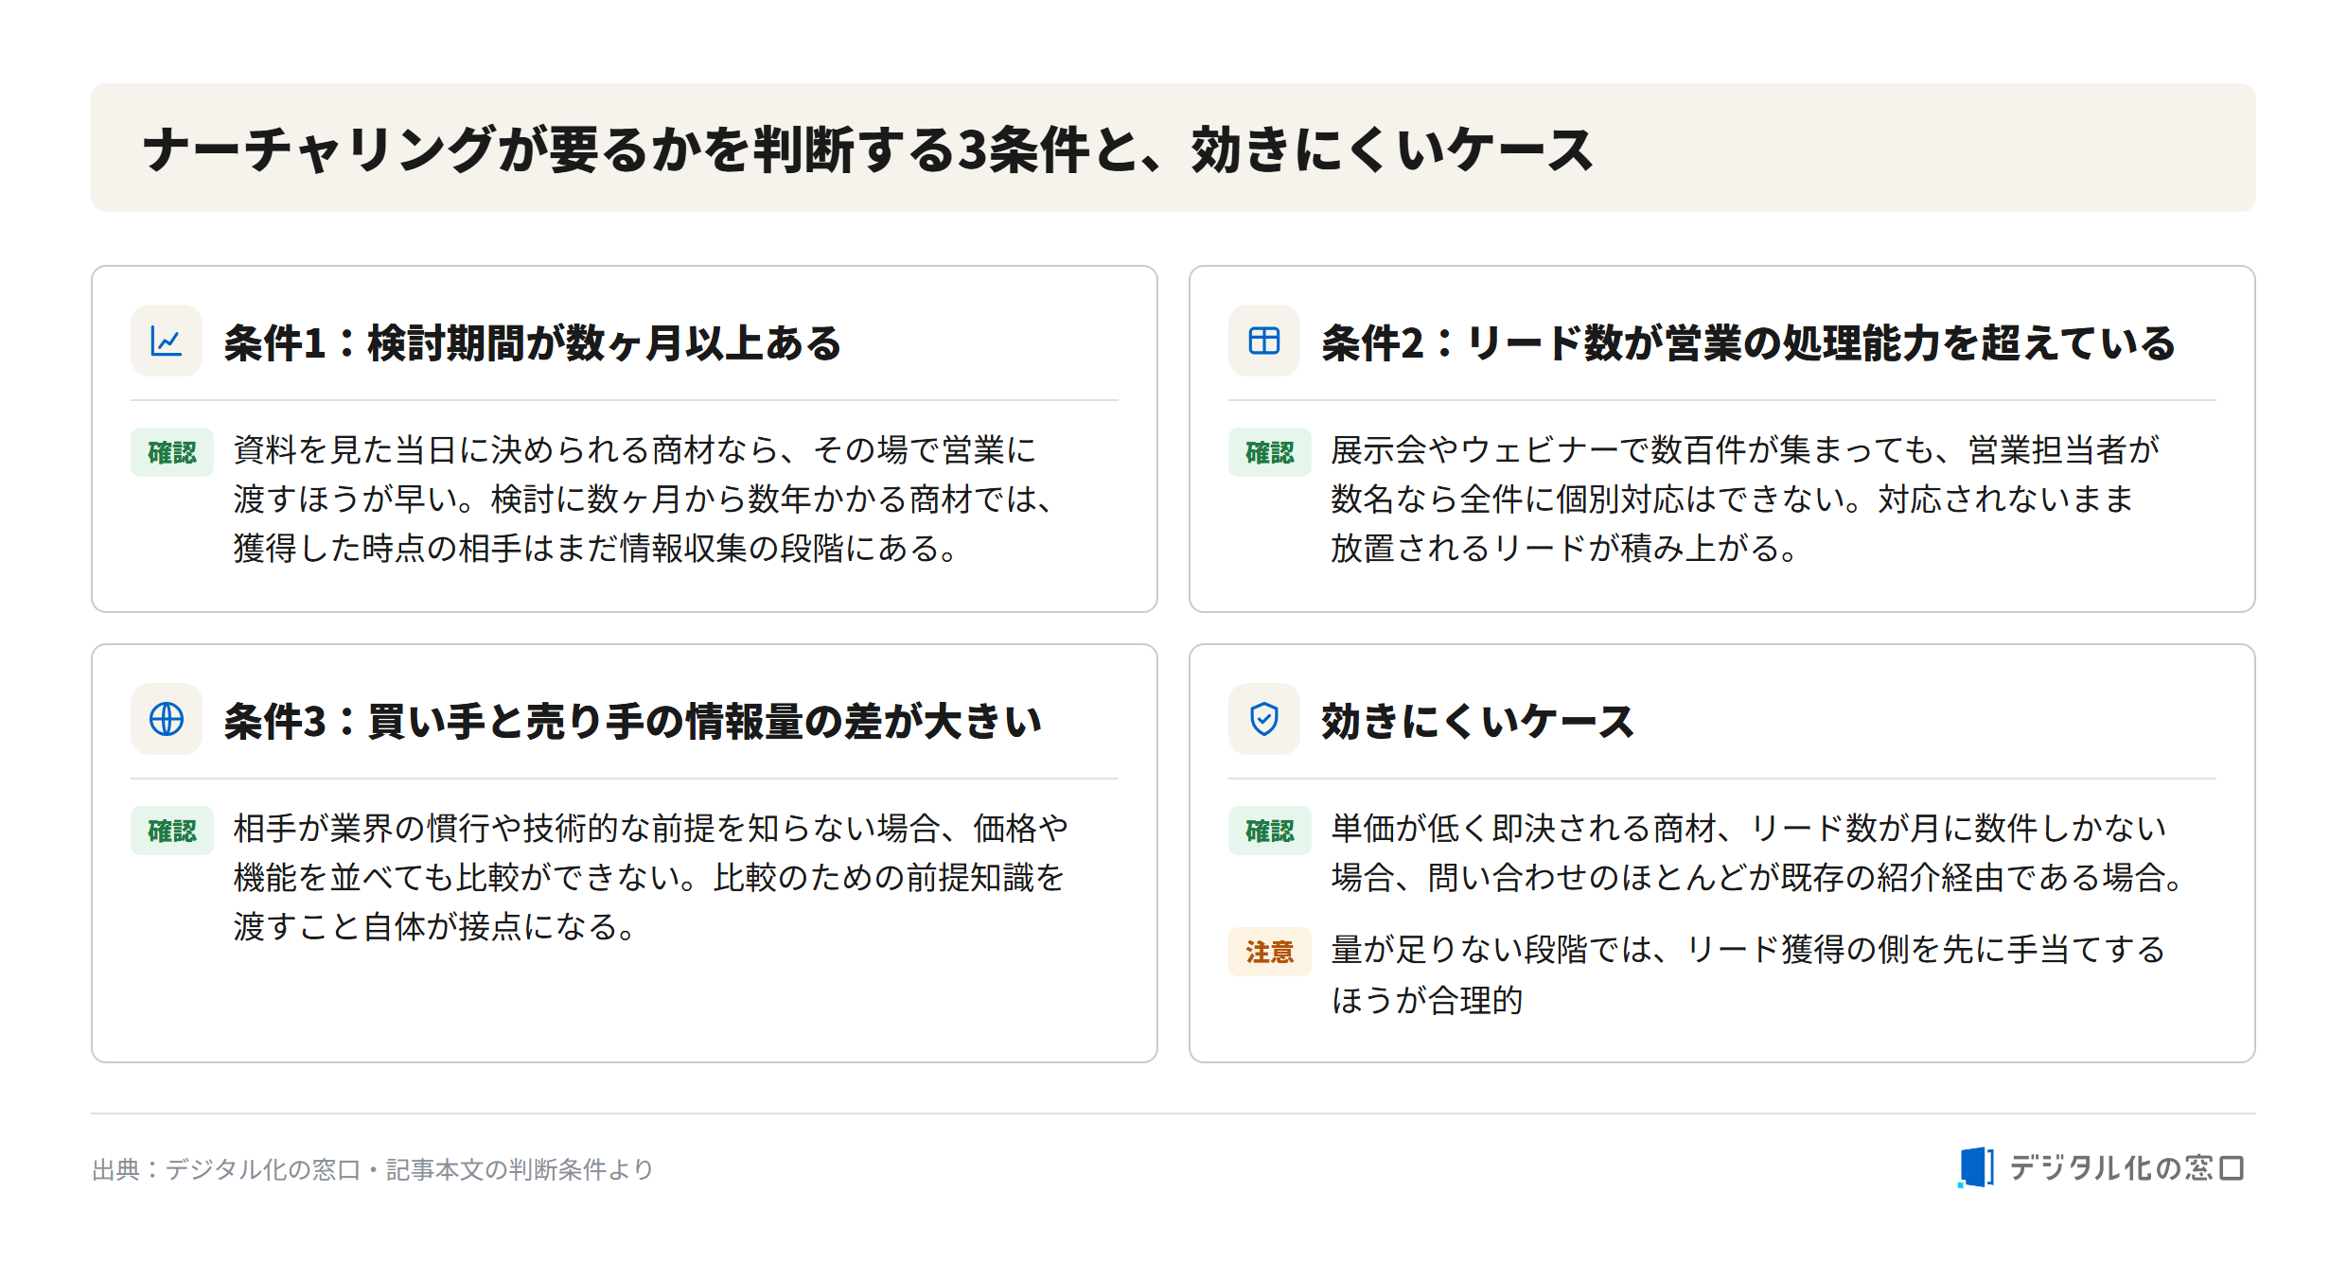Select the heading 条件3：買い手と売り手の情報量の差が大きい

coord(632,721)
